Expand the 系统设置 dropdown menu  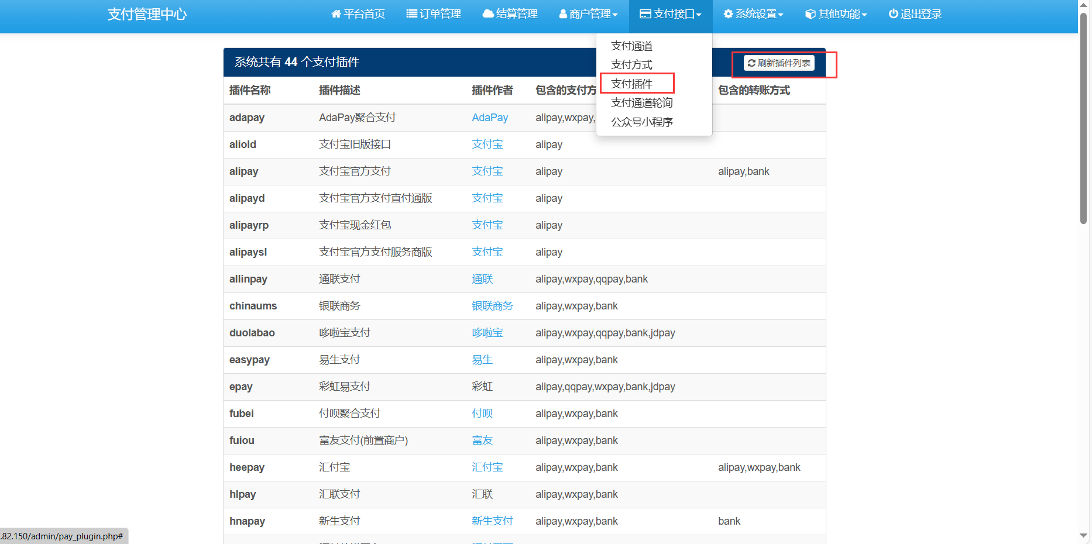754,14
